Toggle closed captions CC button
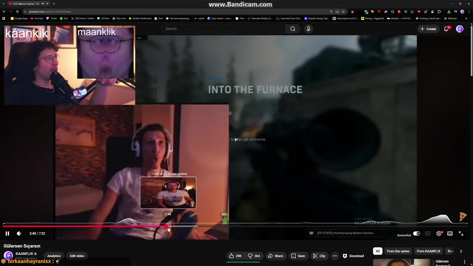Image resolution: width=473 pixels, height=266 pixels. 428,233
